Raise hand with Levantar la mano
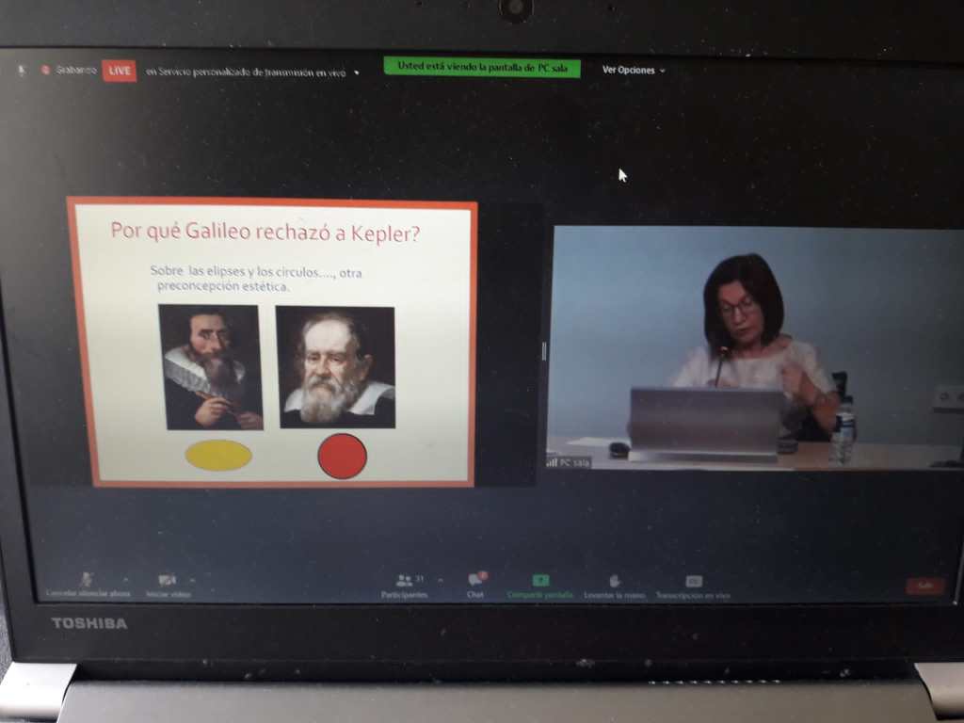 coord(615,581)
